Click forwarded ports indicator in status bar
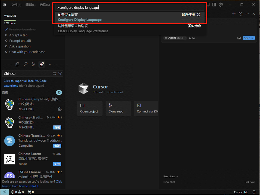The height and width of the screenshot is (195, 260). click(x=31, y=192)
